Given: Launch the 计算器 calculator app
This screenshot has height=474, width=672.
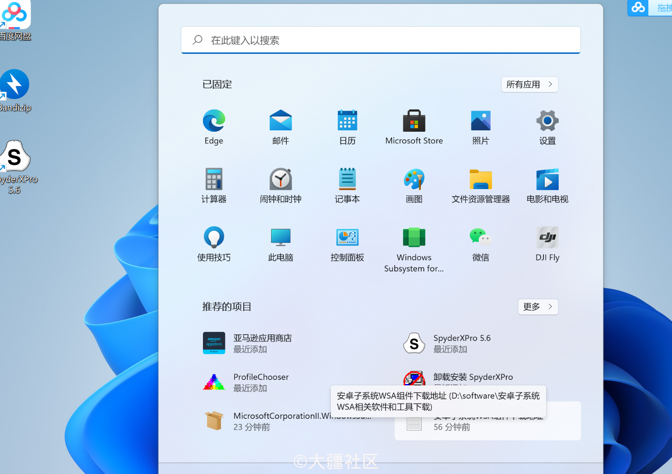Looking at the screenshot, I should tap(214, 185).
